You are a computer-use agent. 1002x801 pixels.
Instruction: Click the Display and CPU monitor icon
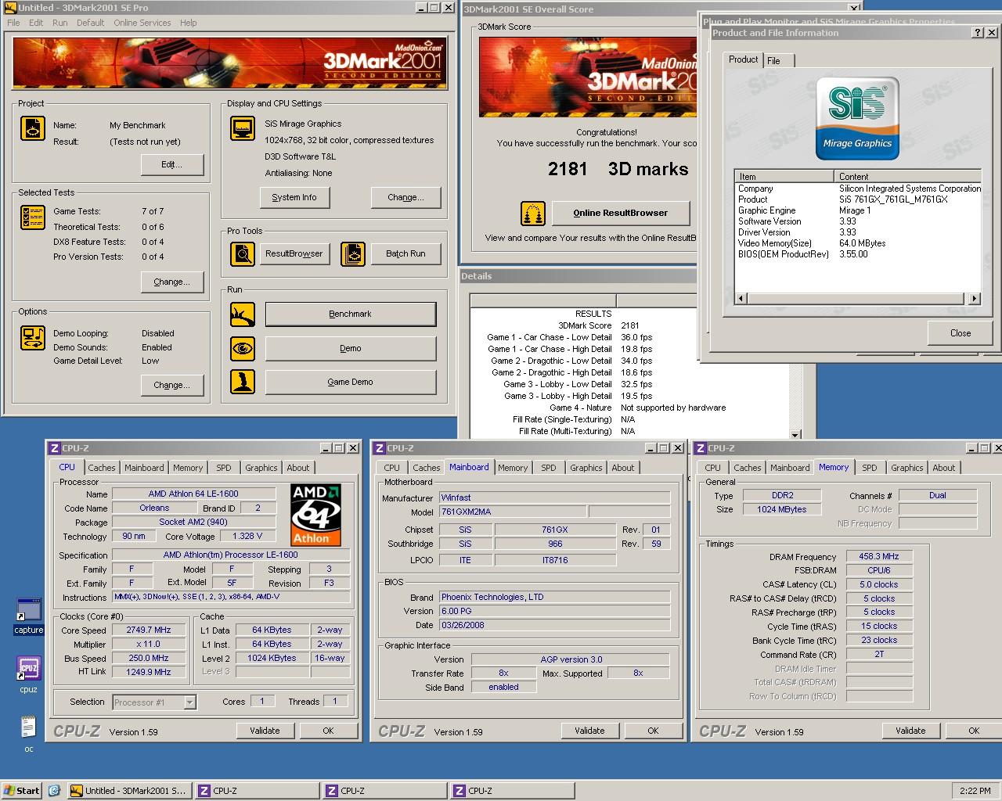point(243,129)
